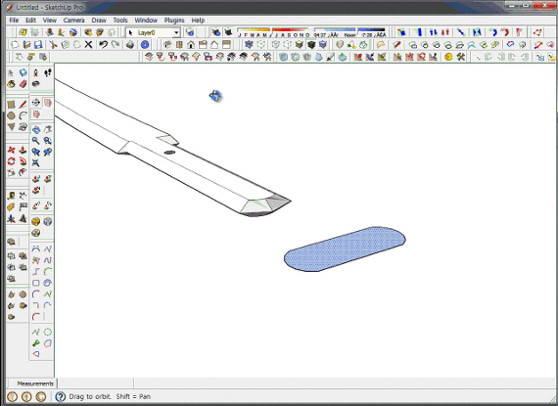558x406 pixels.
Task: Switch to Iso view icon
Action: tap(167, 44)
